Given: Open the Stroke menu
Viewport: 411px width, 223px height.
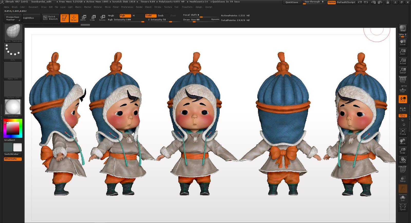Looking at the screenshot, I should tap(158, 7).
